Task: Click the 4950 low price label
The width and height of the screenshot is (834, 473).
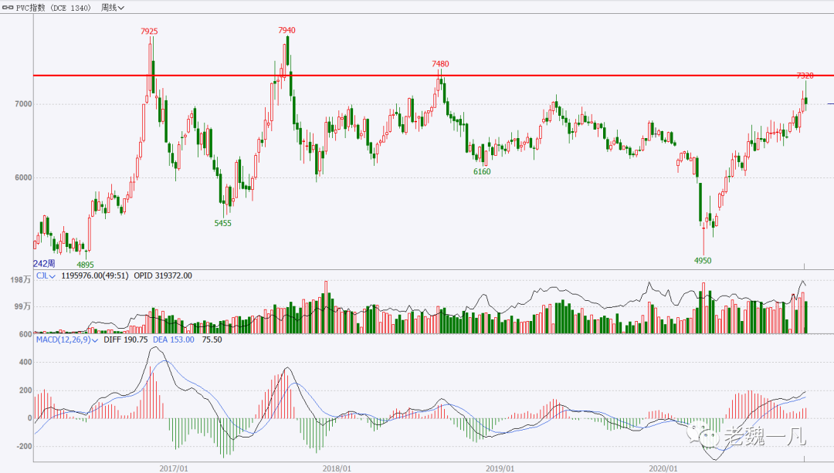Action: pyautogui.click(x=703, y=260)
